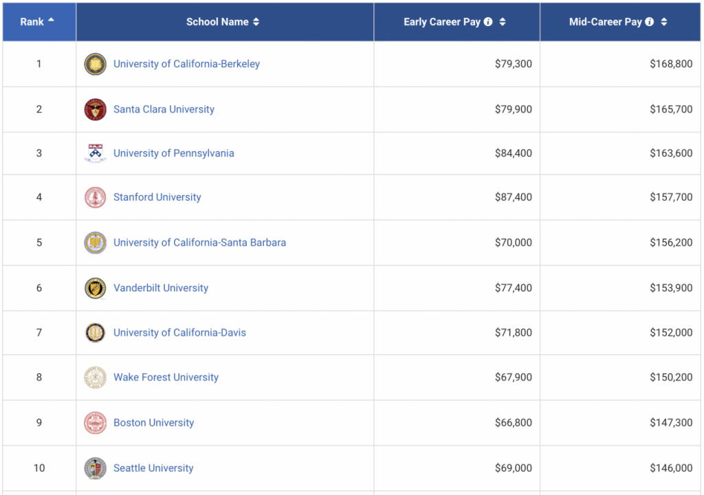Open the Boston University link

153,423
